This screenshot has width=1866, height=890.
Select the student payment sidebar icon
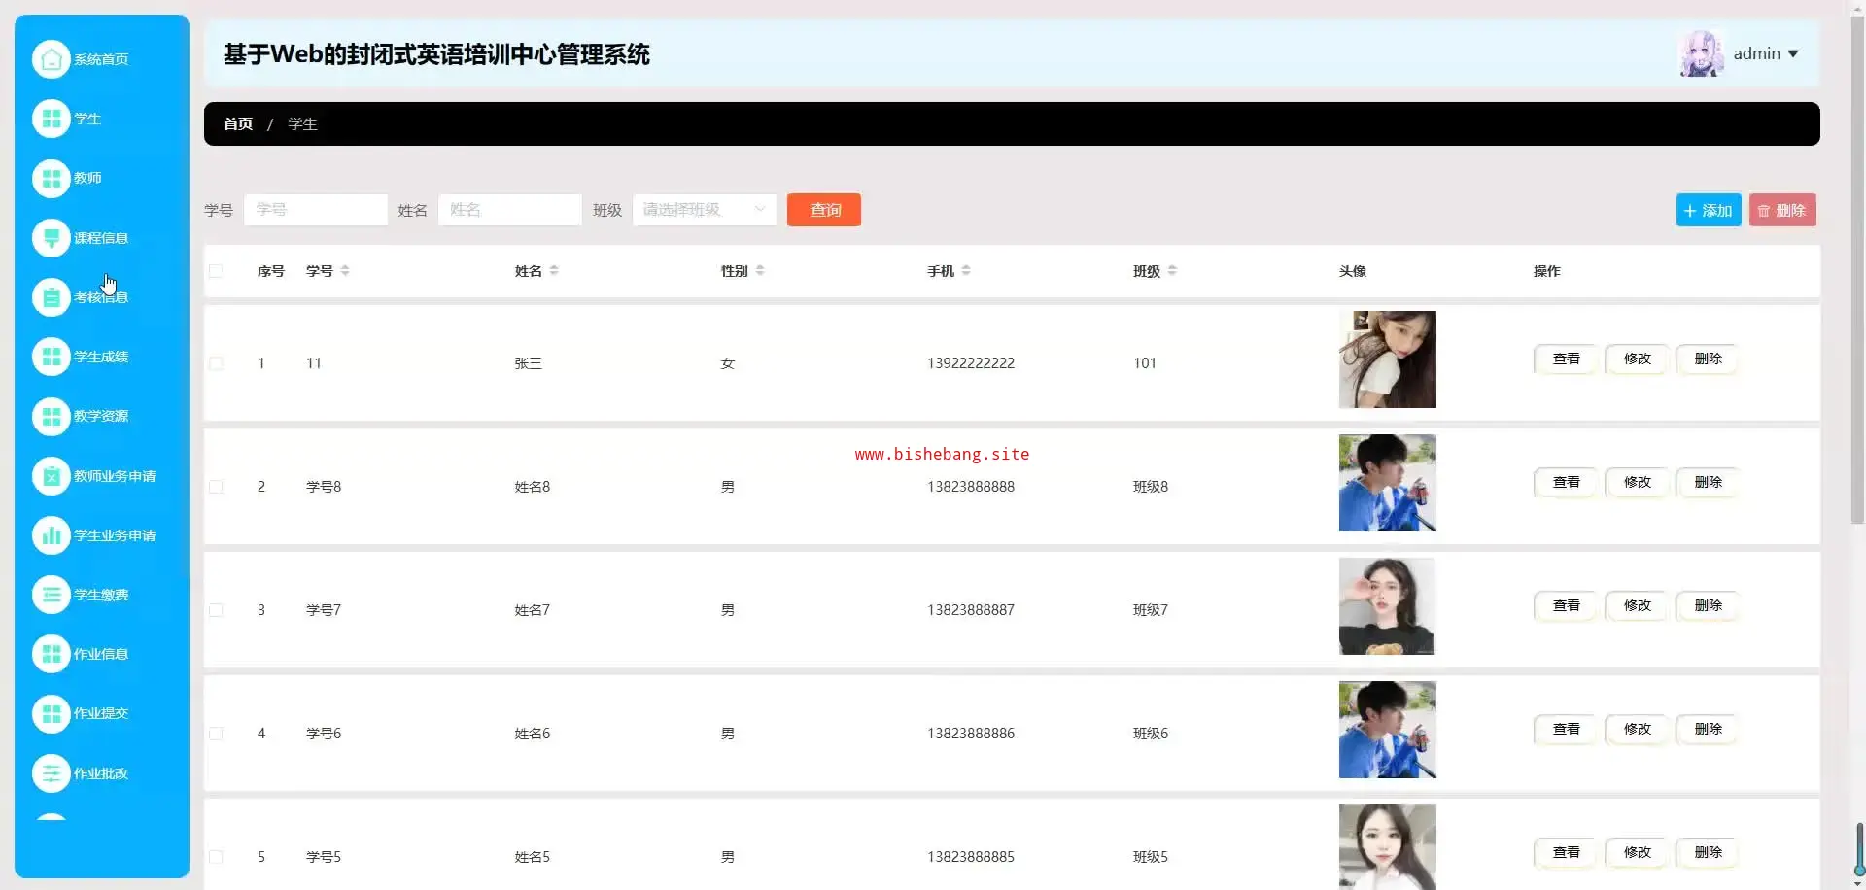click(x=51, y=595)
